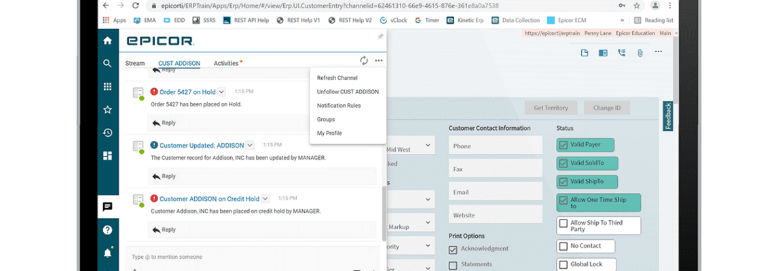Open Notification Rules menu item
The image size is (774, 271).
pos(339,106)
